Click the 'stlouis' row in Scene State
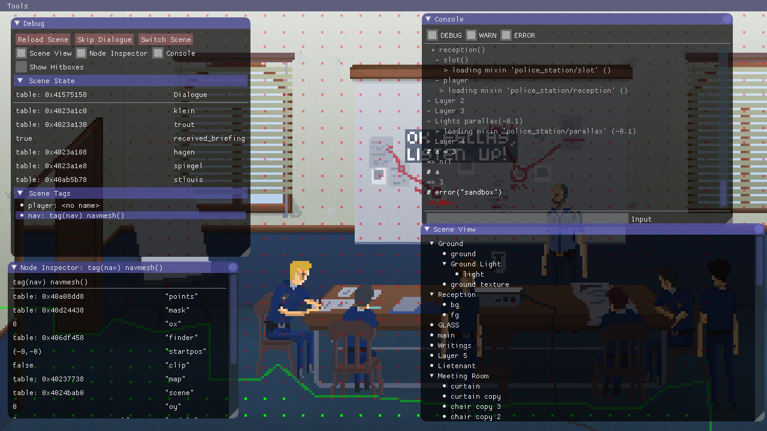 130,180
